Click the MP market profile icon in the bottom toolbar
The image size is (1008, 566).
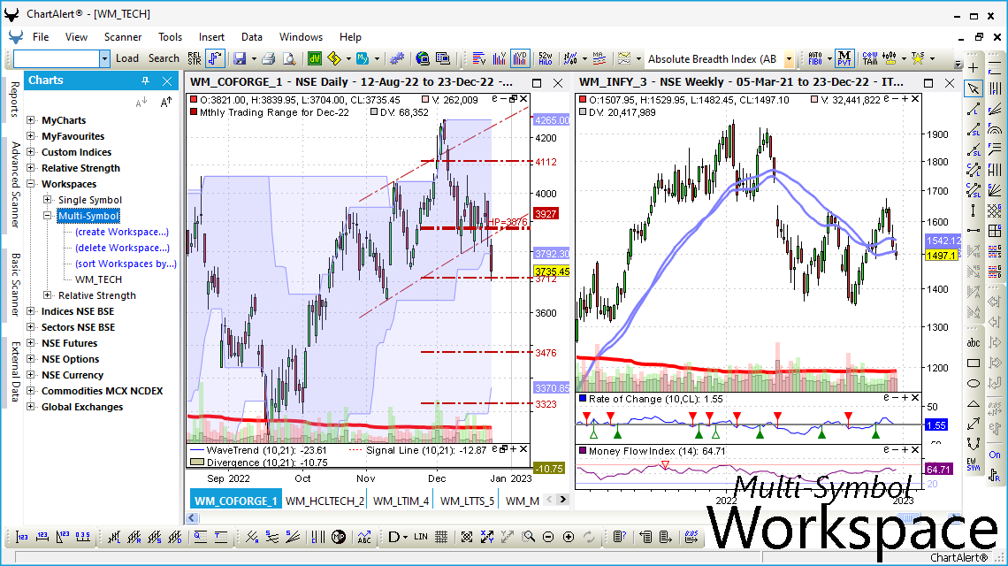pos(339,537)
